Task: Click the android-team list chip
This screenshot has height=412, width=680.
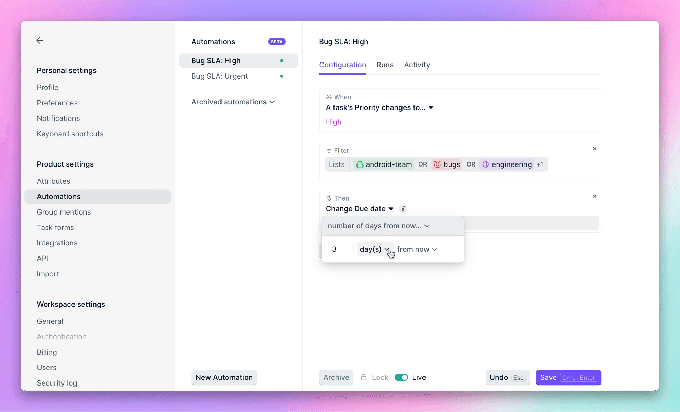Action: coord(384,164)
